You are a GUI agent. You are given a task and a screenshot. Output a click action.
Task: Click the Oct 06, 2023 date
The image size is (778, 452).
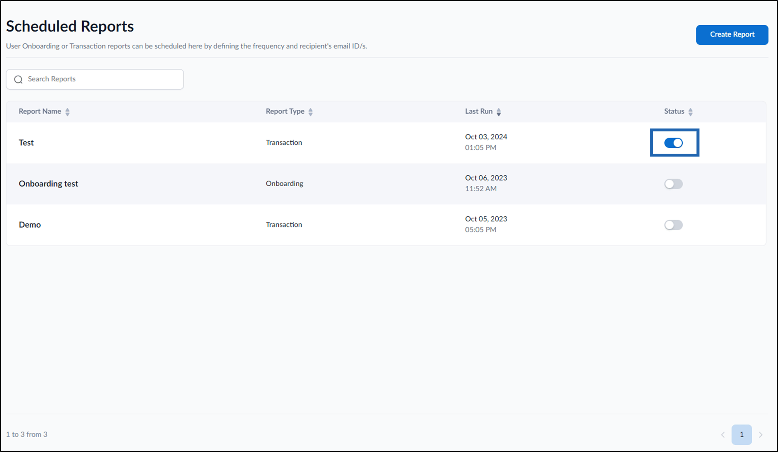[486, 178]
